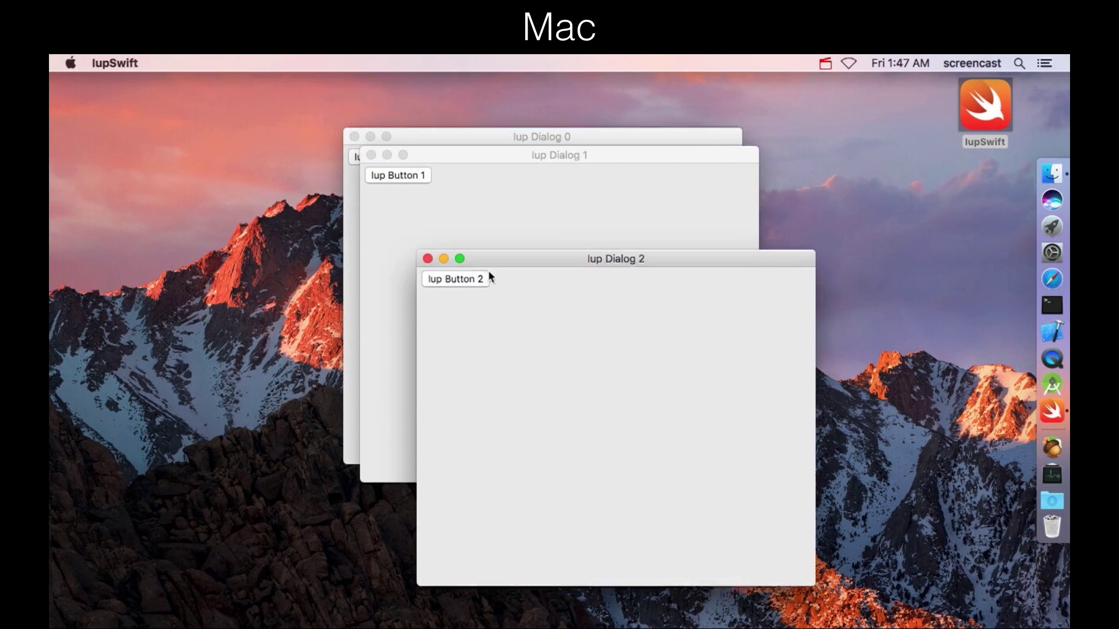Select the IupSwift desktop icon
This screenshot has height=629, width=1119.
[x=985, y=105]
